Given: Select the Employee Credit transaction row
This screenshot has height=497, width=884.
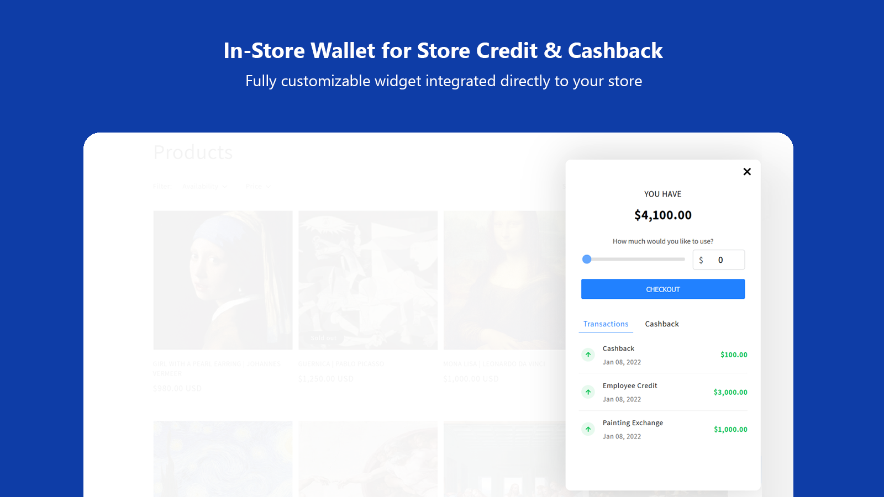Looking at the screenshot, I should click(663, 392).
